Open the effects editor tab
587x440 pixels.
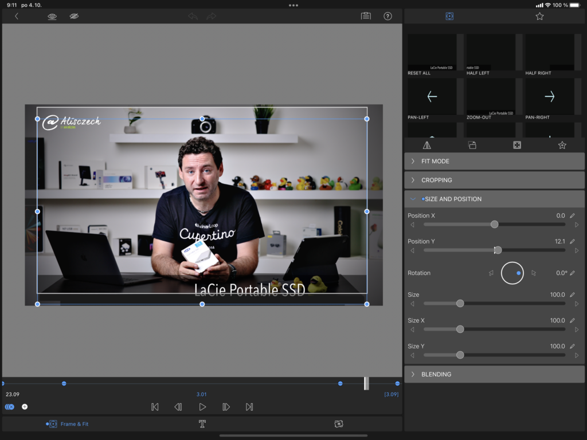338,424
